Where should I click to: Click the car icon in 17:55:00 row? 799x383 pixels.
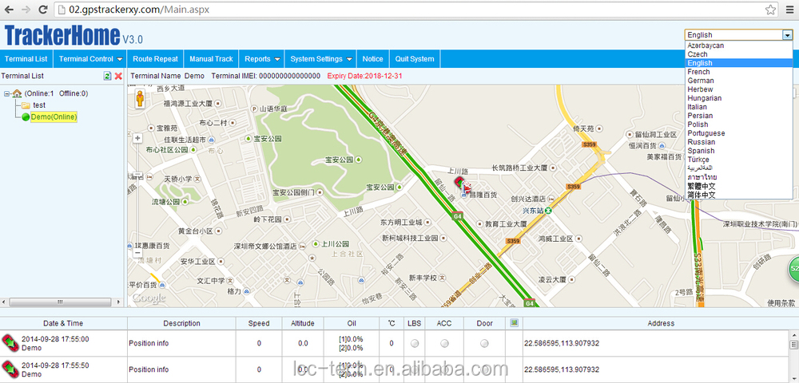pos(10,343)
